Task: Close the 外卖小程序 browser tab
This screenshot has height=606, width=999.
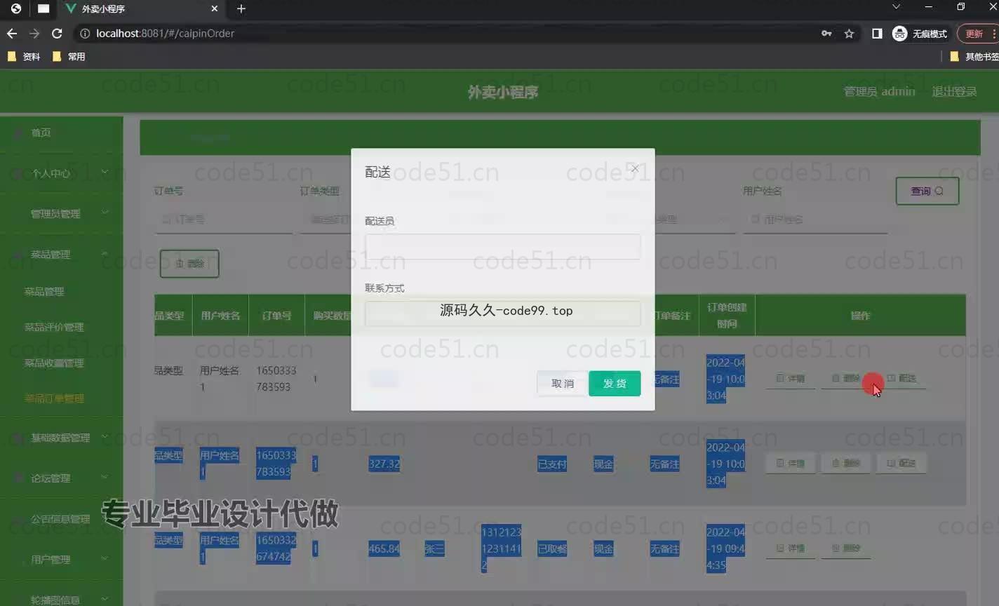Action: click(215, 8)
